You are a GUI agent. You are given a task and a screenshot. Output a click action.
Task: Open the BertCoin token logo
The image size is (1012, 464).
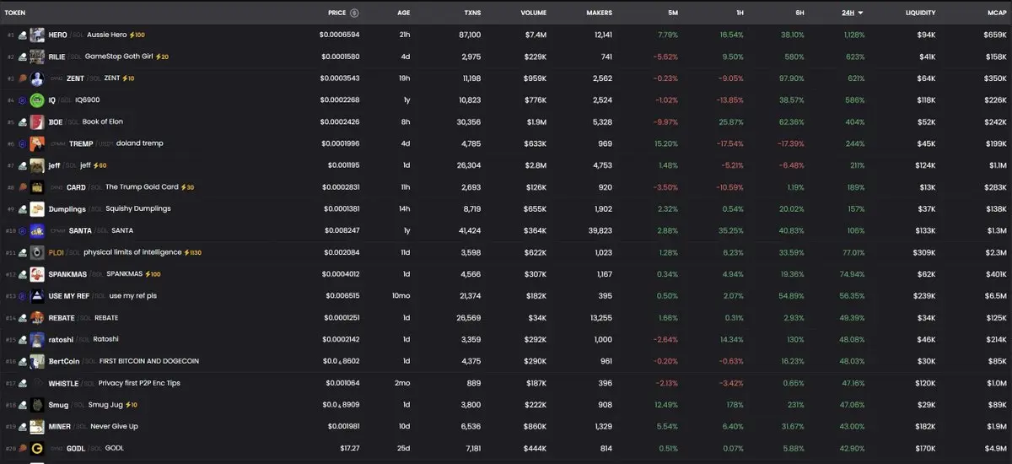coord(37,361)
